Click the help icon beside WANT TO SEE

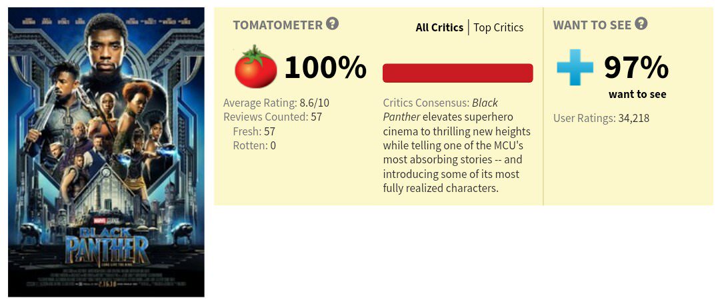(641, 24)
